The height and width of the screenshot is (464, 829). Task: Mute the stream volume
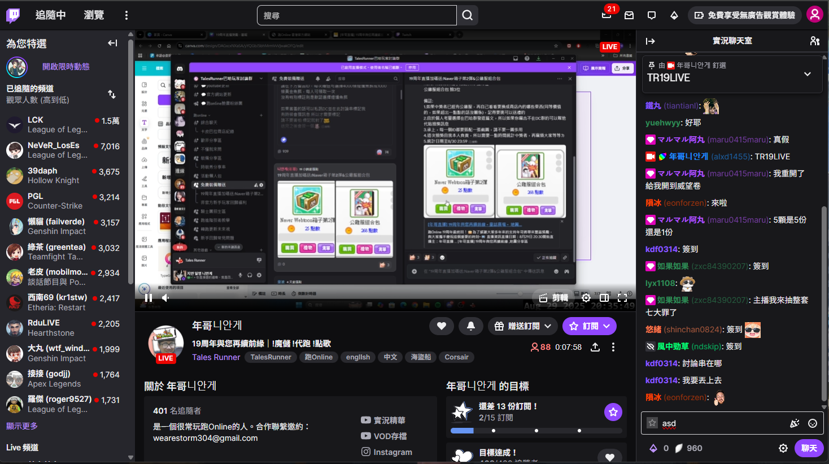(166, 298)
